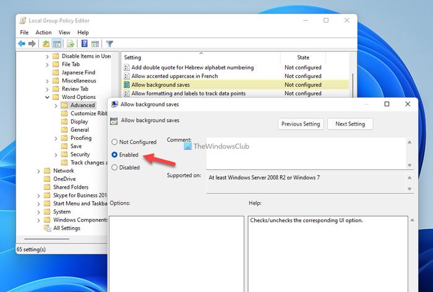This screenshot has height=292, width=433.
Task: Click the Next Setting button
Action: click(350, 124)
